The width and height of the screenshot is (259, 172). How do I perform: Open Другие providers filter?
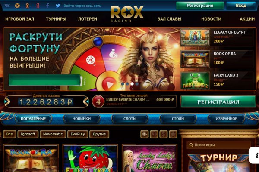(99, 134)
